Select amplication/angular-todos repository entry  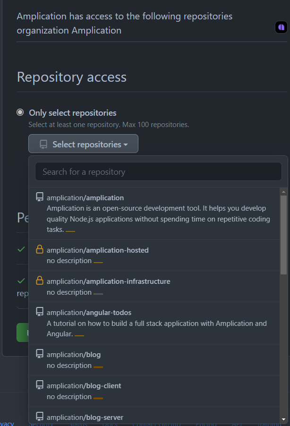89,313
